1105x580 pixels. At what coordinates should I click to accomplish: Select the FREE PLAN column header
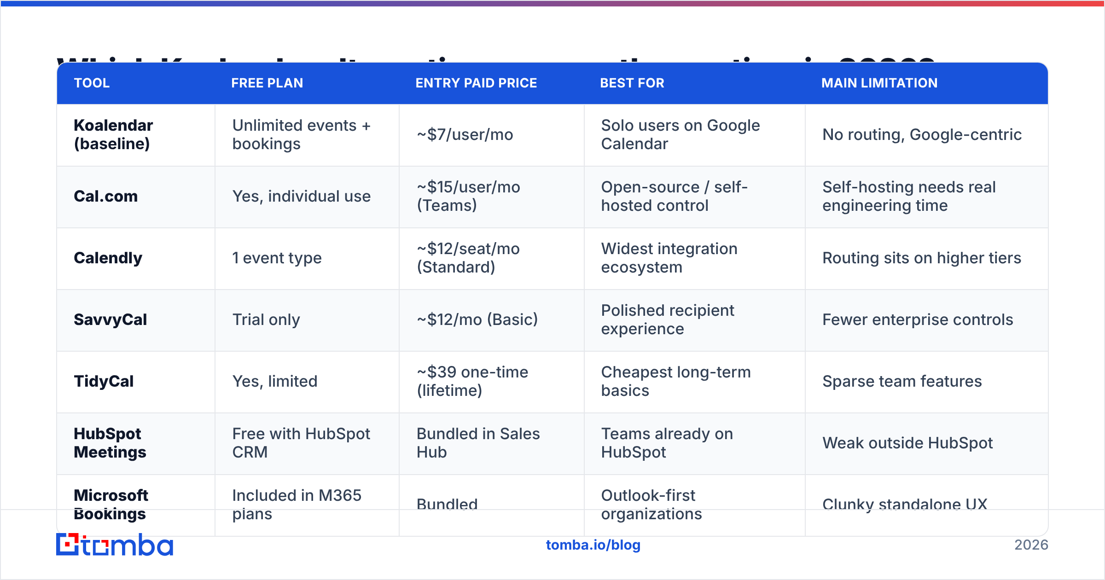click(267, 83)
